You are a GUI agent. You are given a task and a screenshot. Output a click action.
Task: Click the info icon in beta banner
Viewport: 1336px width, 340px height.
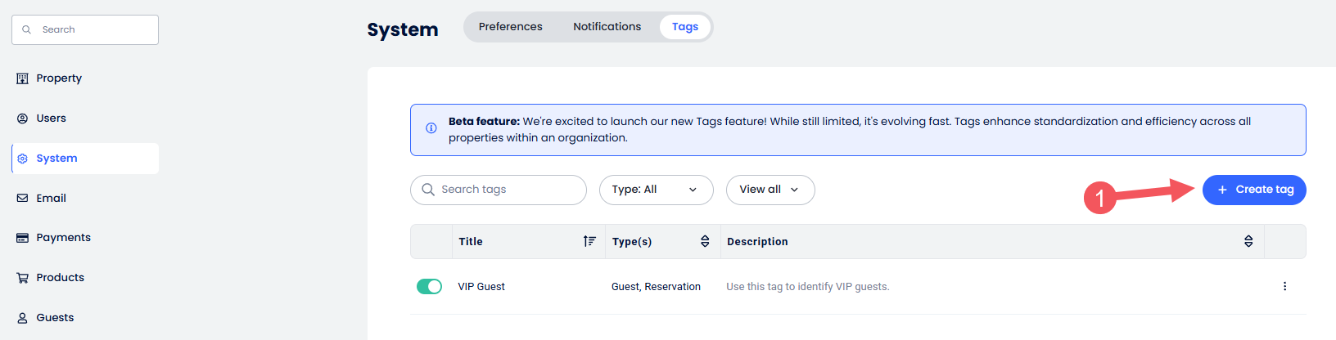pos(431,128)
